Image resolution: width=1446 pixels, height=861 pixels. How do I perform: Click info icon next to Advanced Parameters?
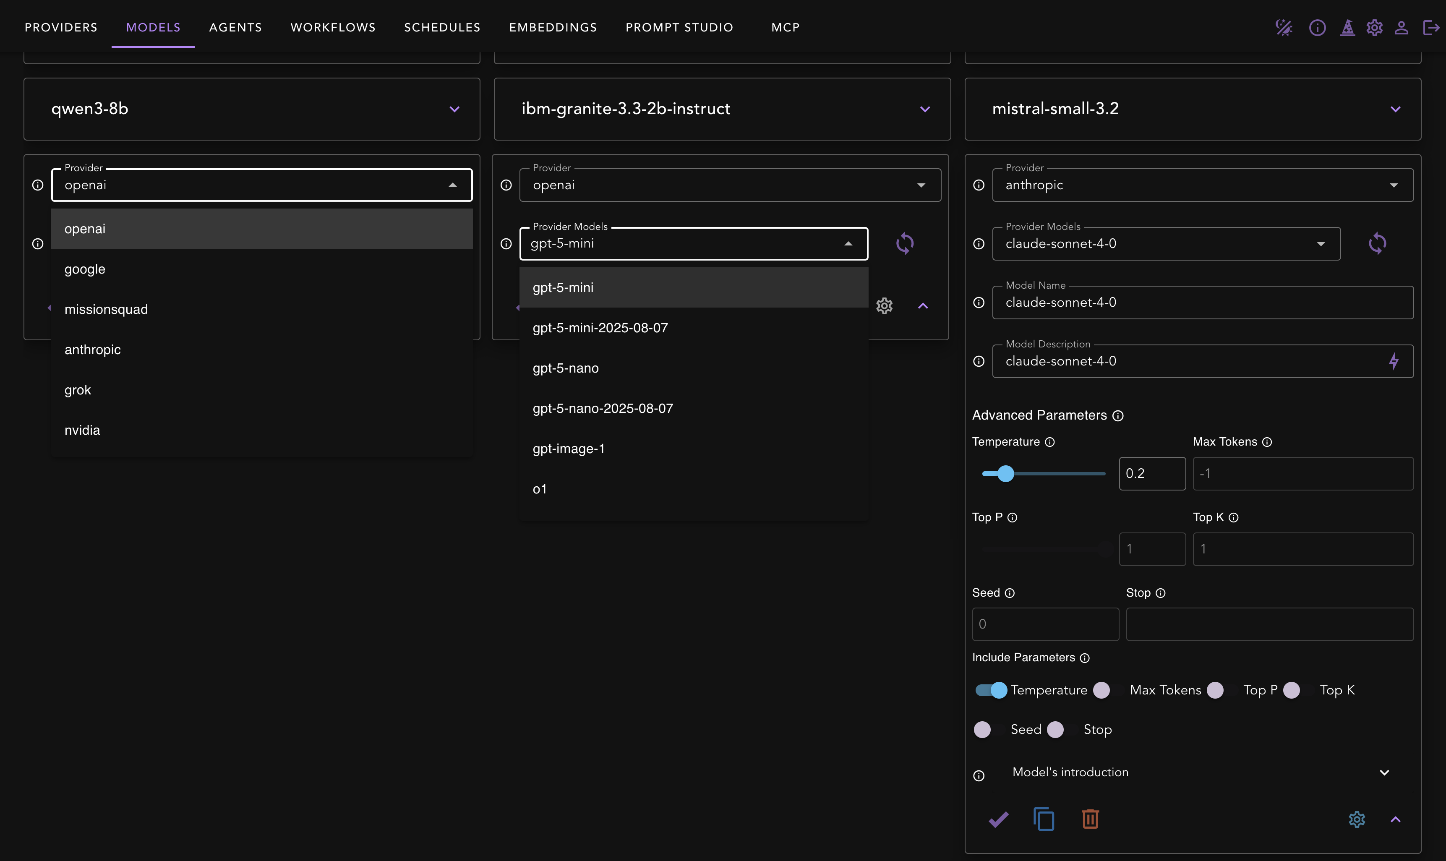point(1118,415)
